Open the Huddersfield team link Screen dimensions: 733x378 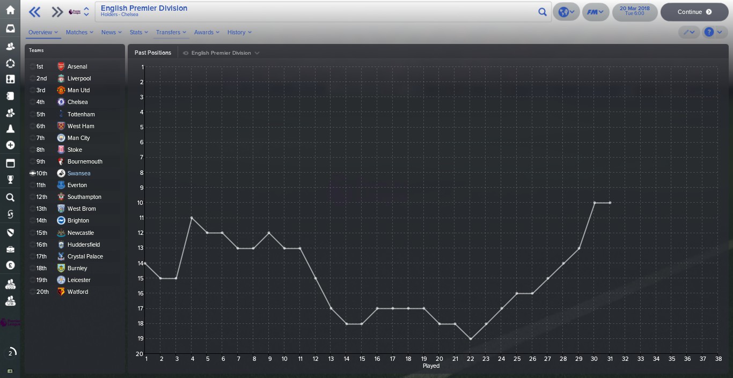84,244
